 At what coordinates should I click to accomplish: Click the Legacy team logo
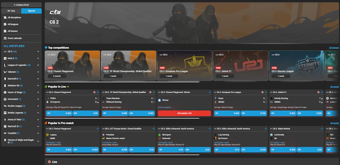[x=48, y=135]
